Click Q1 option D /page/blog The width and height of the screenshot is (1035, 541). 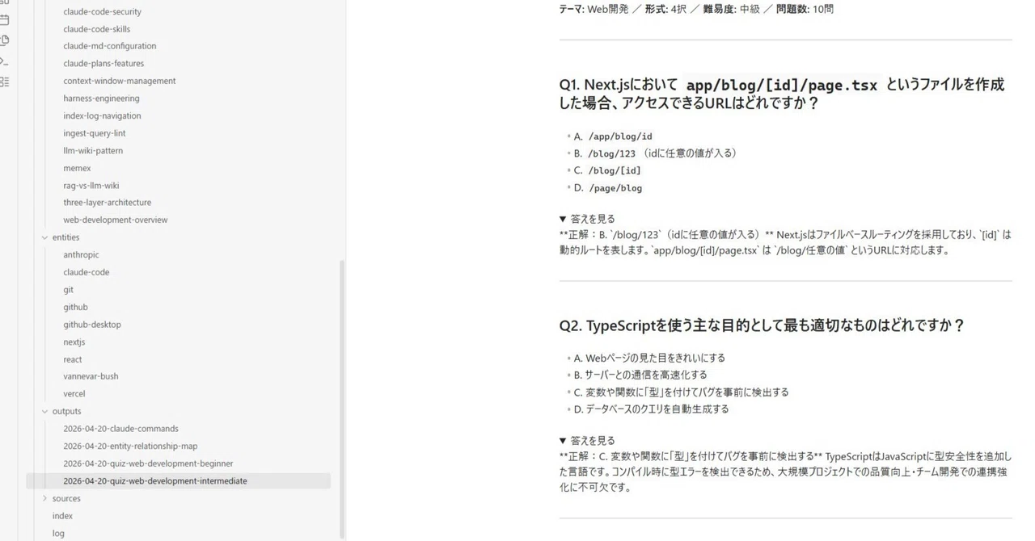click(608, 188)
